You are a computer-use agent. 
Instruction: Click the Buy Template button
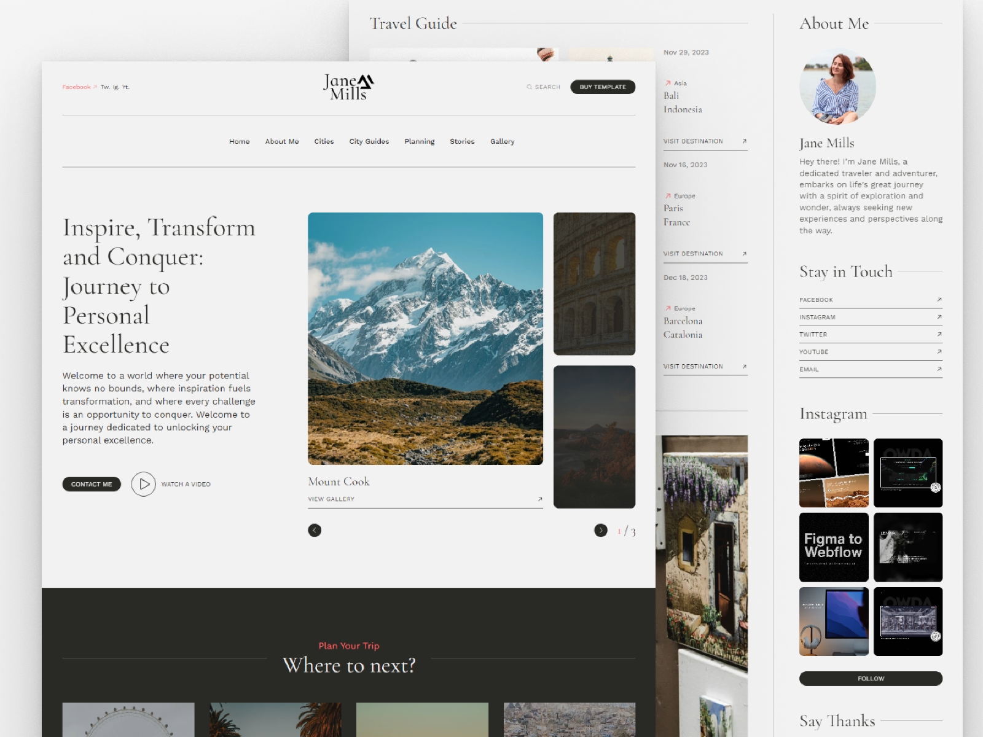[602, 87]
